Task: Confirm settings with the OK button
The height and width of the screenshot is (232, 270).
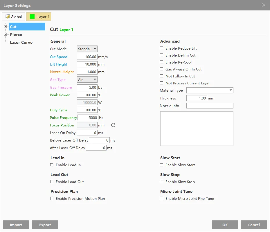Action: click(225, 225)
